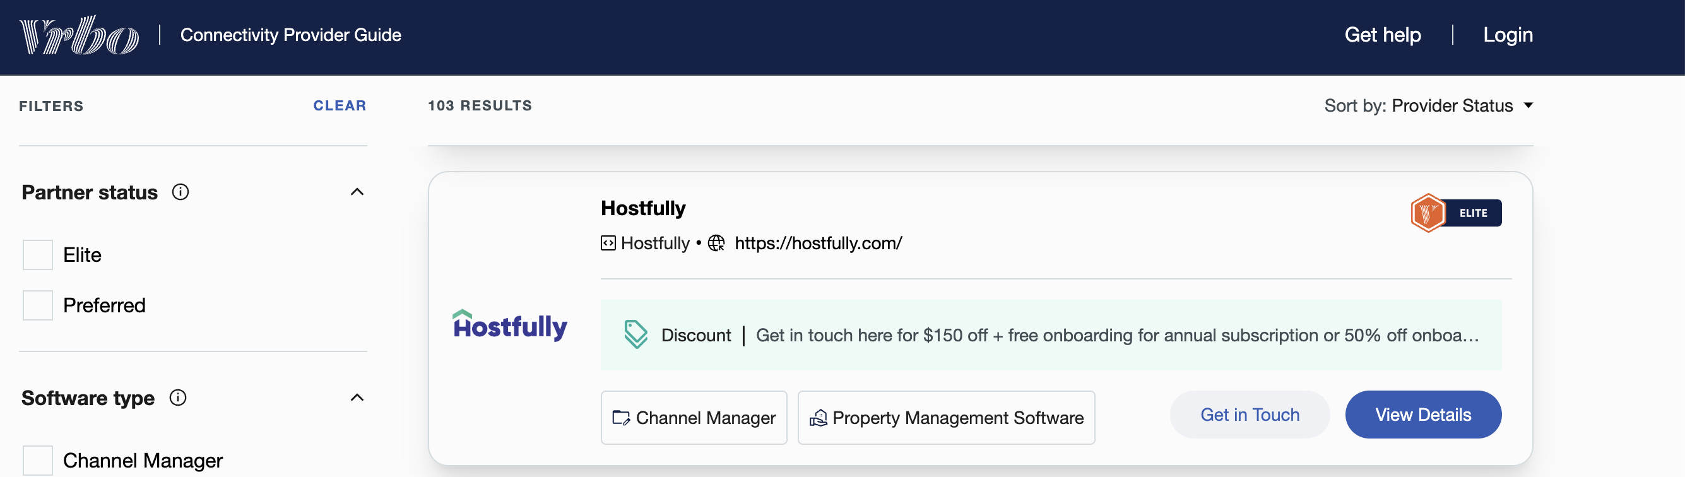Click the Vrbo logo in the header

[x=78, y=35]
